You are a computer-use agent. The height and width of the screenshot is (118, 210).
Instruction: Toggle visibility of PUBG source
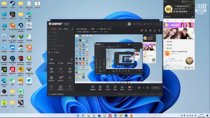[49, 46]
